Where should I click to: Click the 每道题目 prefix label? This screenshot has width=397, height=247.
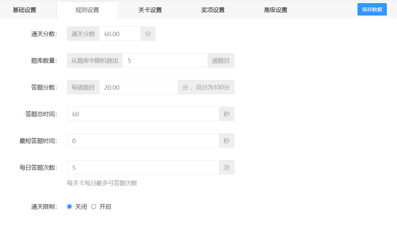pyautogui.click(x=83, y=87)
